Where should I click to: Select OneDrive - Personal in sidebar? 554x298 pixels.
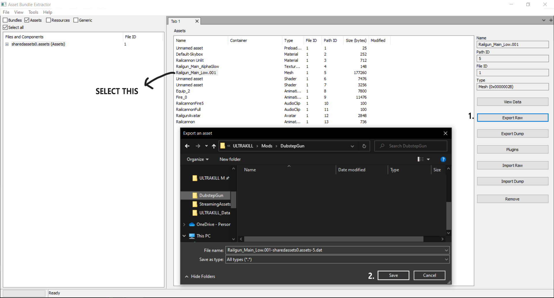[x=210, y=224]
